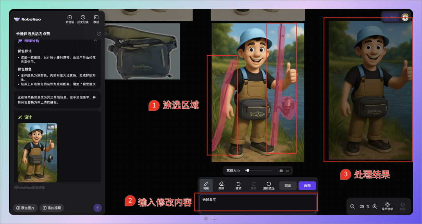This screenshot has width=422, height=224.
Task: Click the 反馈 tag on design thumbnail
Action: tap(51, 127)
